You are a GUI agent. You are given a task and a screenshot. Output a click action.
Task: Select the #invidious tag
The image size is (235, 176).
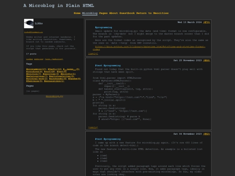(34, 72)
